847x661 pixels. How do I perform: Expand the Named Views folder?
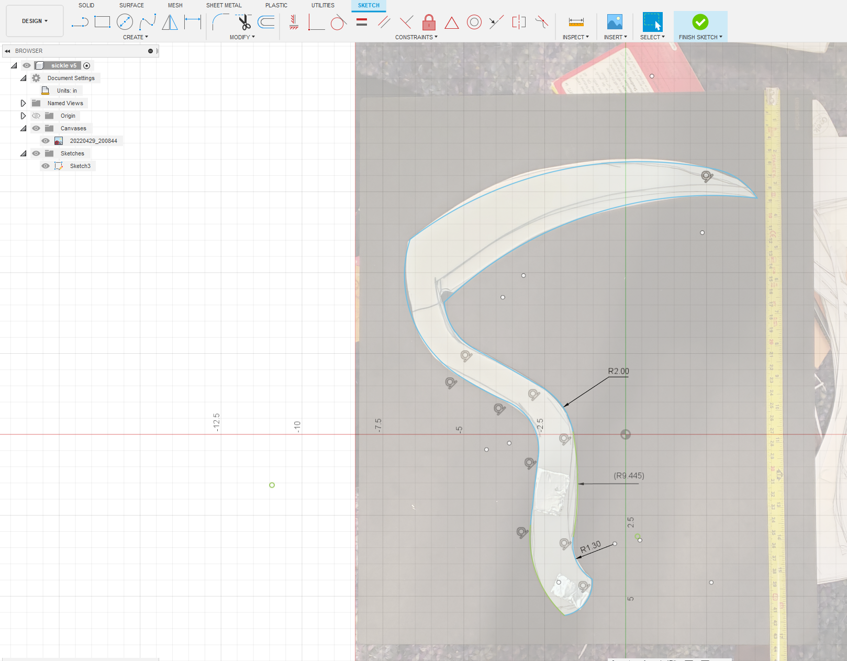tap(23, 103)
